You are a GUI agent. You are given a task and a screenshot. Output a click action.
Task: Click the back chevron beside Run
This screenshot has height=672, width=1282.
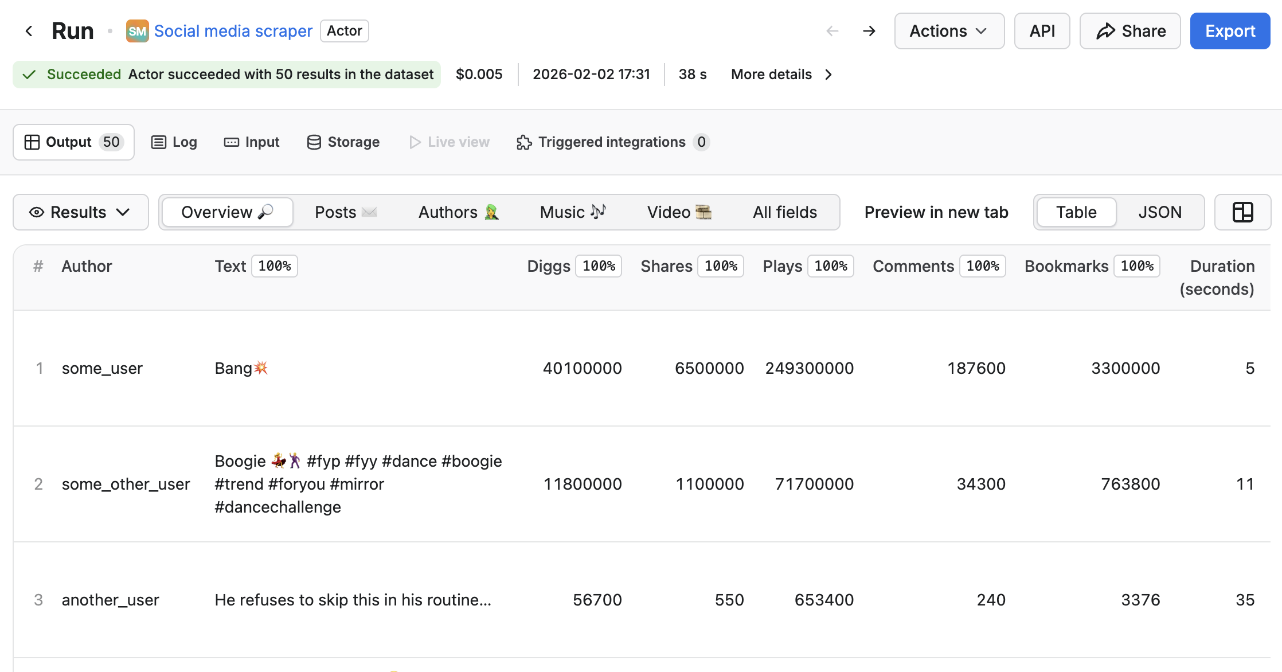click(x=29, y=31)
